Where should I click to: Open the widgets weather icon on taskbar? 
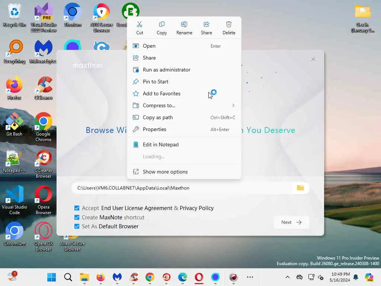(12, 277)
